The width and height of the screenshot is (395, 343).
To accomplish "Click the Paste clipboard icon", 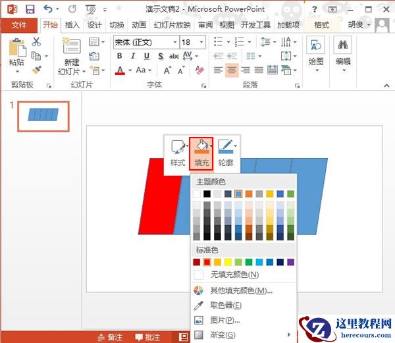I will pos(17,48).
